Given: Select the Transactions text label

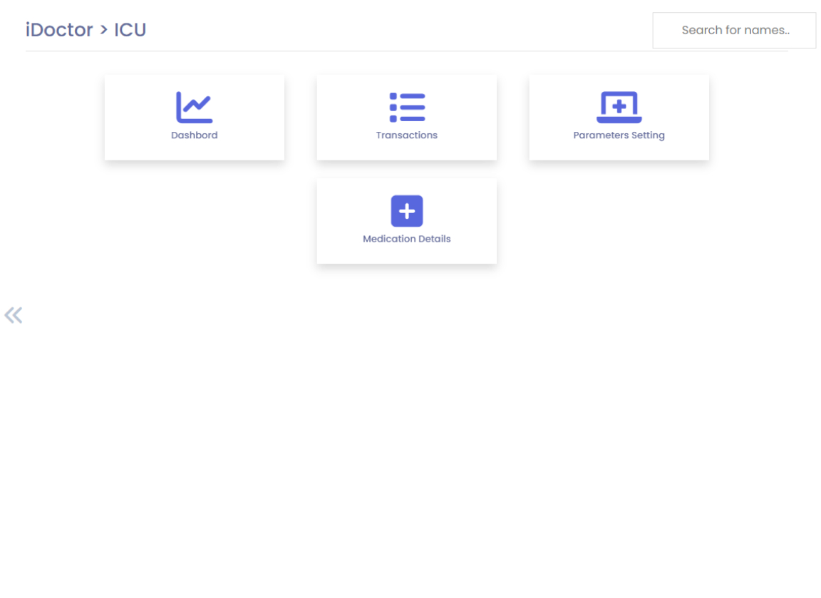Looking at the screenshot, I should [407, 135].
